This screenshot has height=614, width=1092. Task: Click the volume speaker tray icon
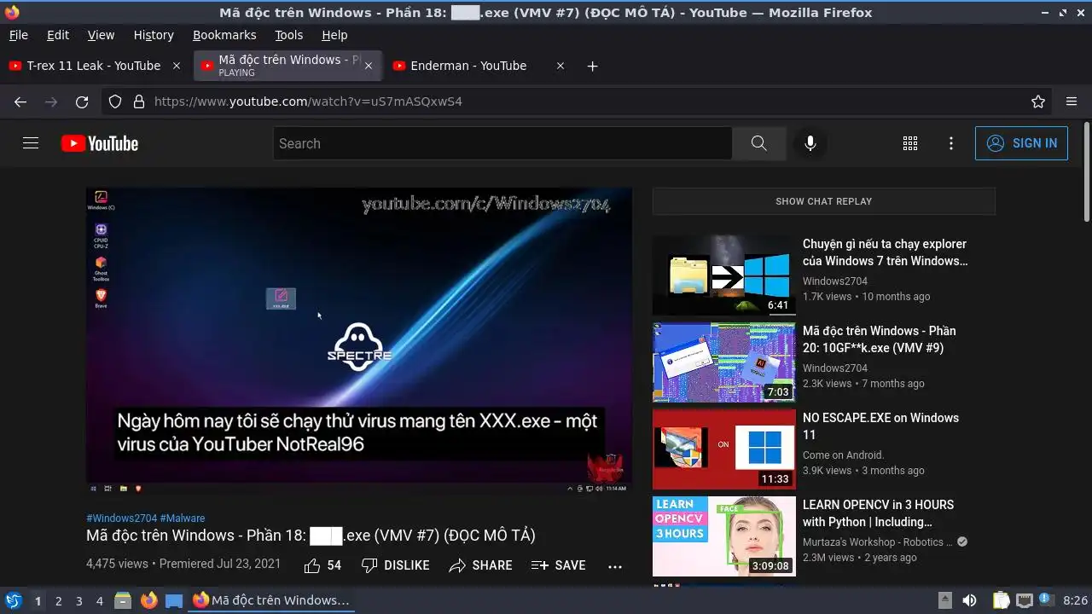969,600
